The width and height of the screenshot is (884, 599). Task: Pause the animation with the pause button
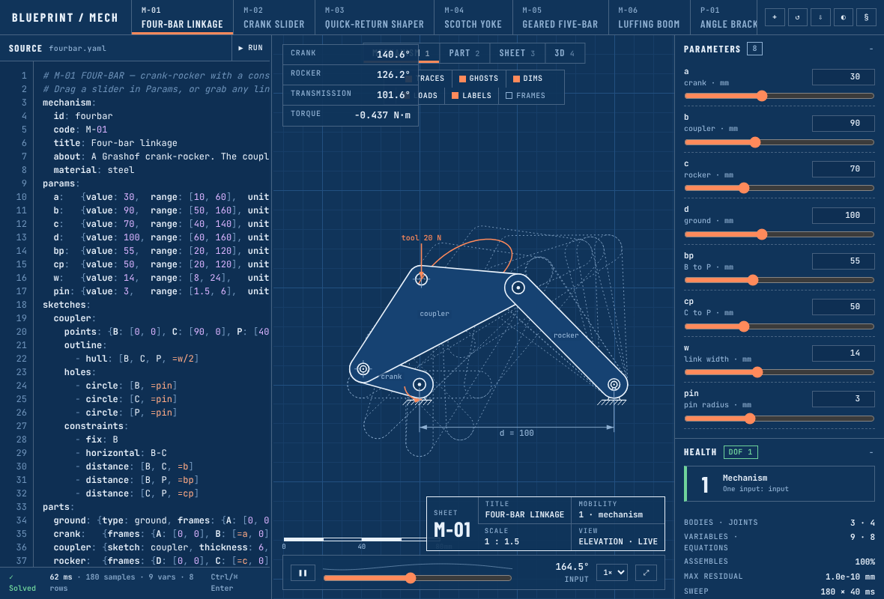pyautogui.click(x=303, y=573)
